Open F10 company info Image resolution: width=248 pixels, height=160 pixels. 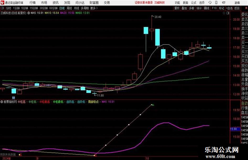[x=214, y=8]
